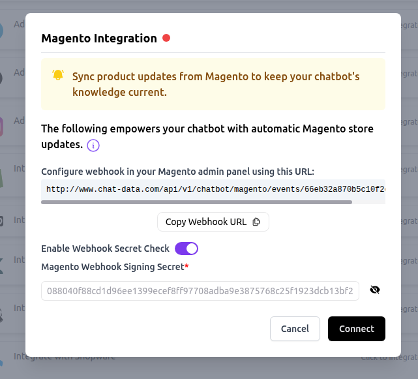Click the yellow bell notification icon
The height and width of the screenshot is (379, 418).
click(58, 75)
